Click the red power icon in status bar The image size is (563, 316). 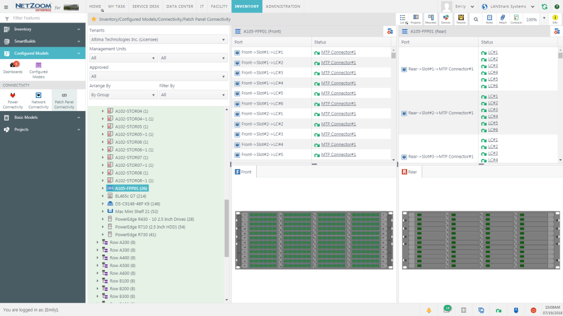(x=533, y=310)
